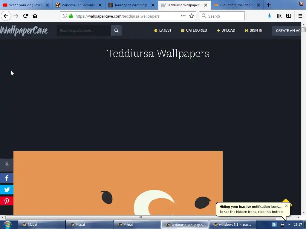Image resolution: width=306 pixels, height=229 pixels.
Task: Open the CATEGORIES menu link
Action: (194, 30)
